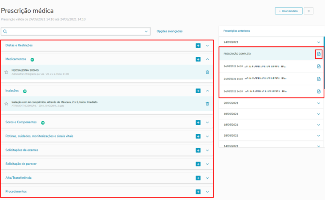The height and width of the screenshot is (200, 325).
Task: Delete the NEOSALDINA 300MG medication row
Action: (207, 72)
